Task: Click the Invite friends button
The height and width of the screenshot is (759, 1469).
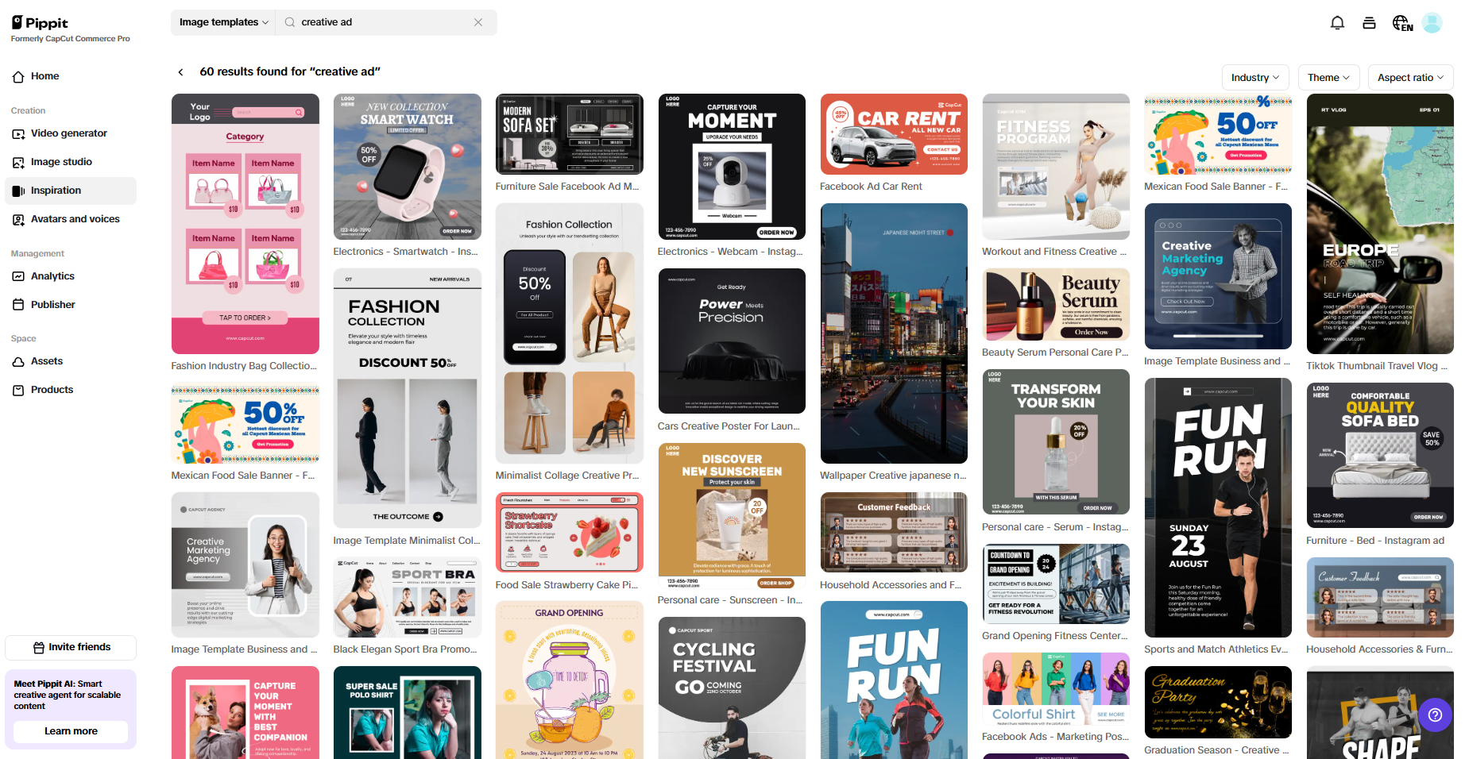Action: point(70,647)
